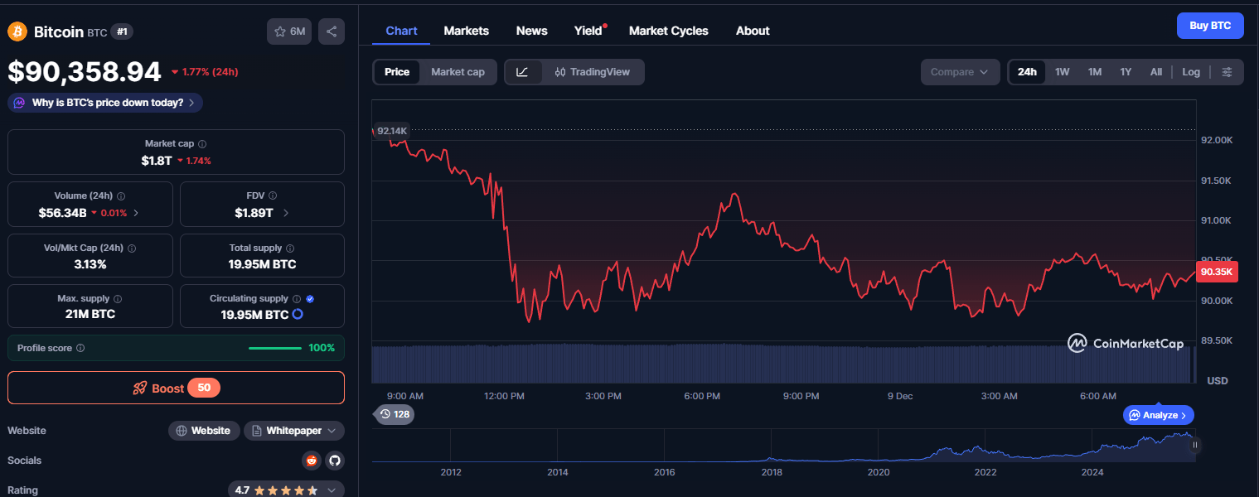The height and width of the screenshot is (497, 1259).
Task: Switch to TradingView chart mode
Action: tap(593, 72)
